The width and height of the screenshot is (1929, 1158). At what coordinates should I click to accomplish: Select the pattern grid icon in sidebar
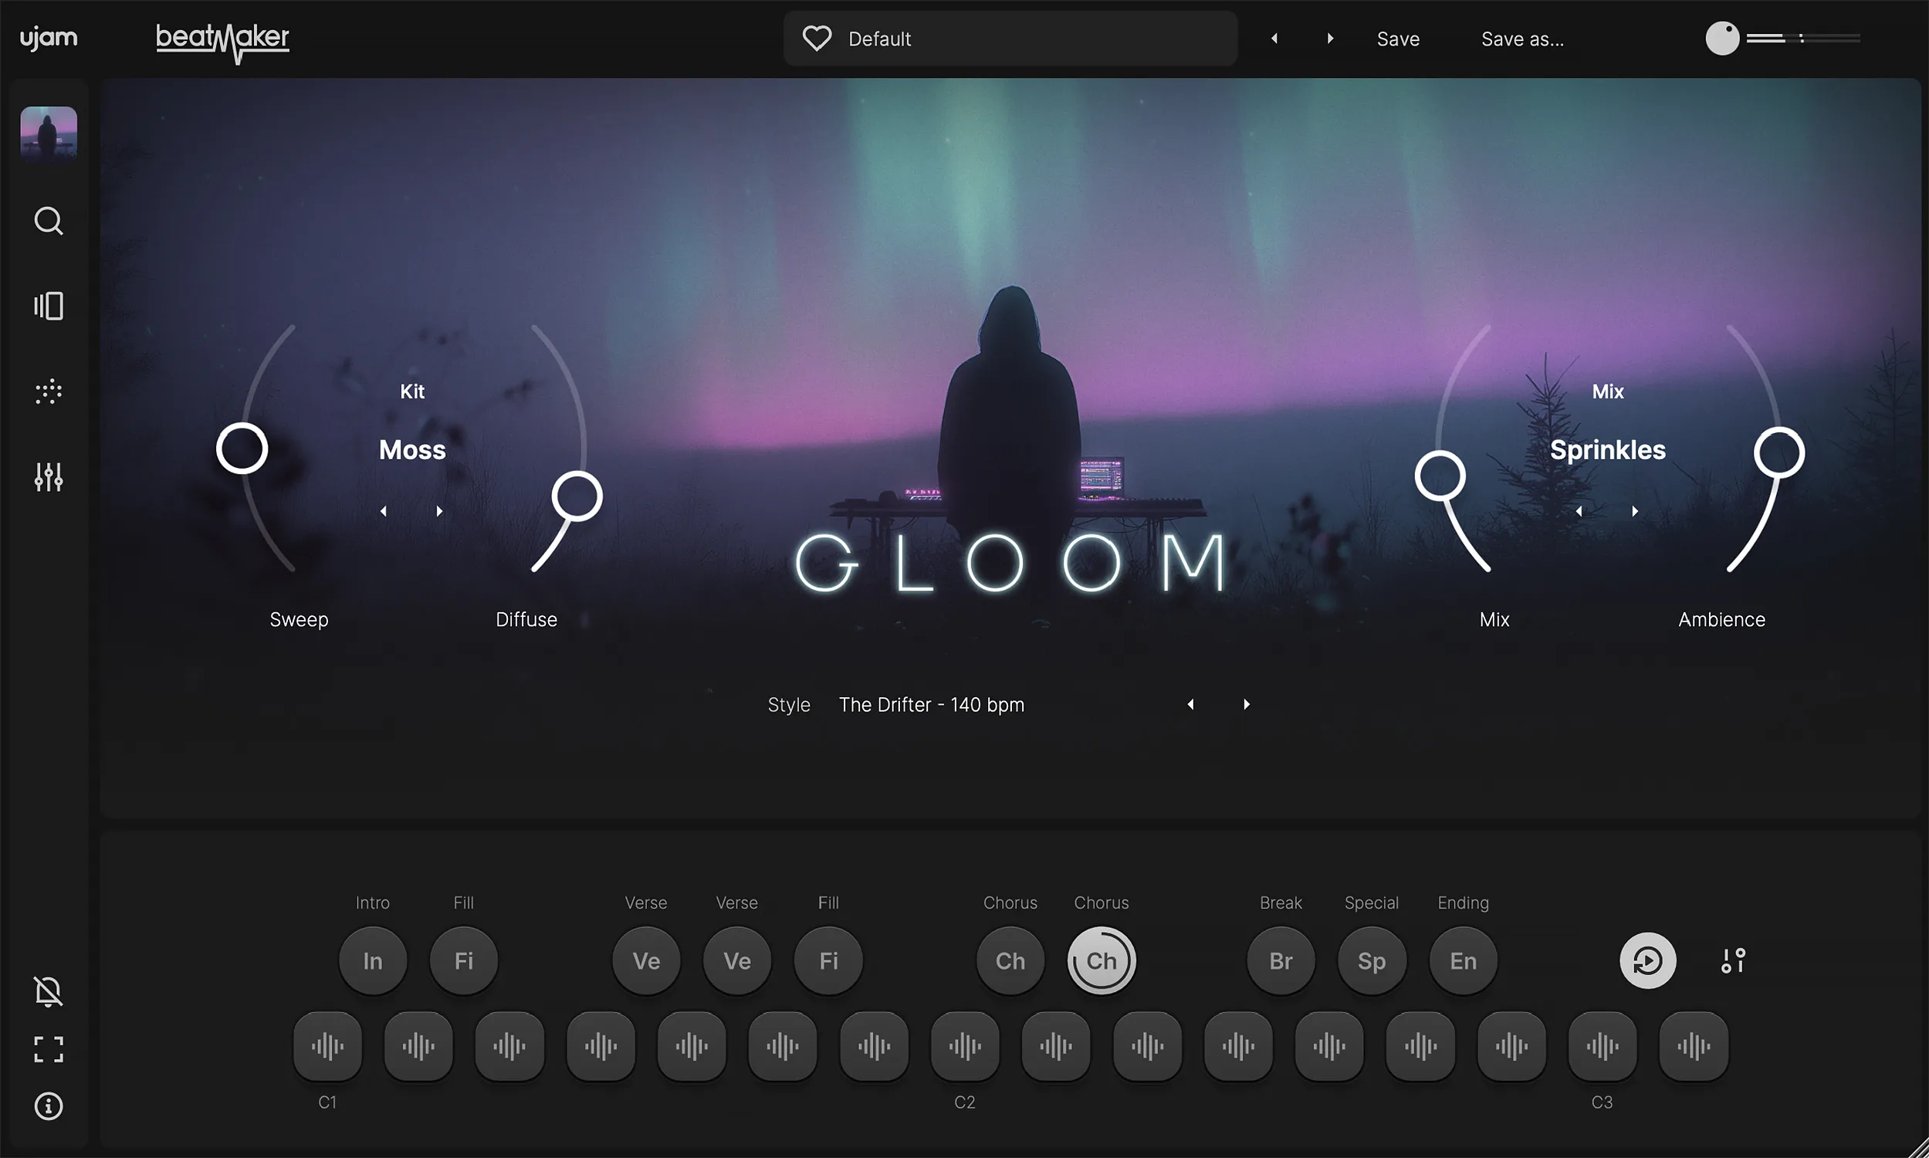[49, 391]
